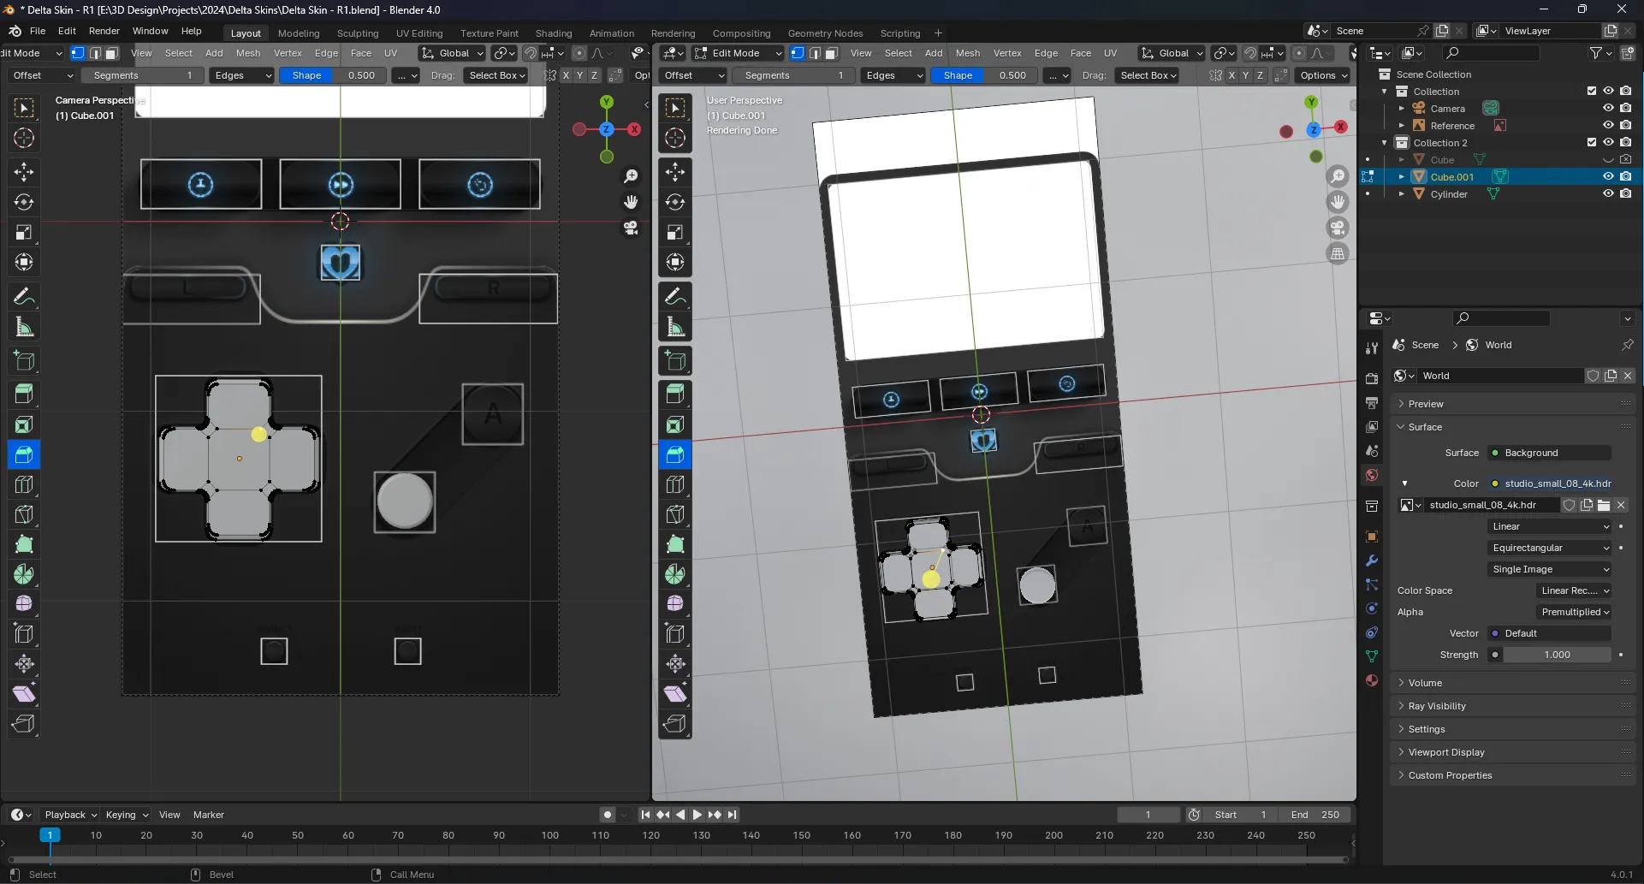The height and width of the screenshot is (884, 1644).
Task: Switch to the Modifier Properties wrench tab
Action: coord(1372,561)
